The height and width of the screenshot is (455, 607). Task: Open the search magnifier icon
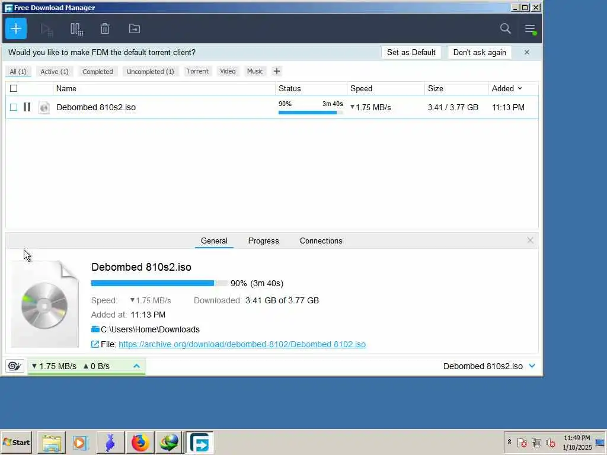coord(505,28)
